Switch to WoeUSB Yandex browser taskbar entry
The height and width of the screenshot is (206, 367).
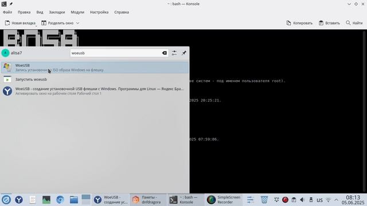111,200
